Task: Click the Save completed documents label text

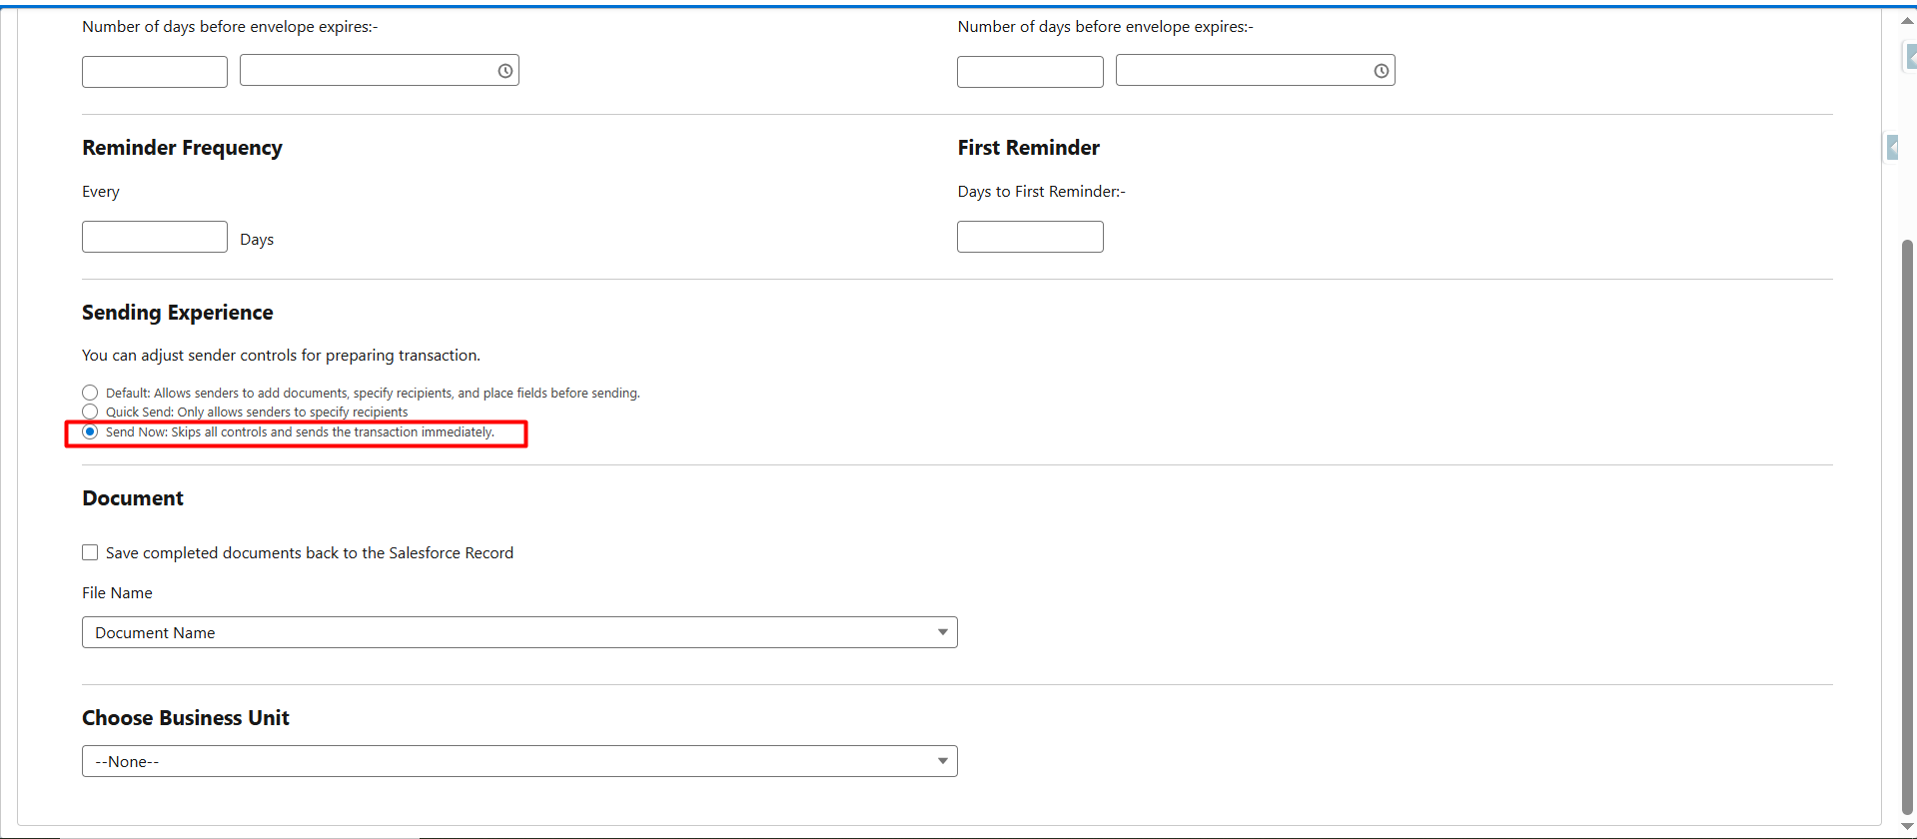Action: (x=310, y=553)
